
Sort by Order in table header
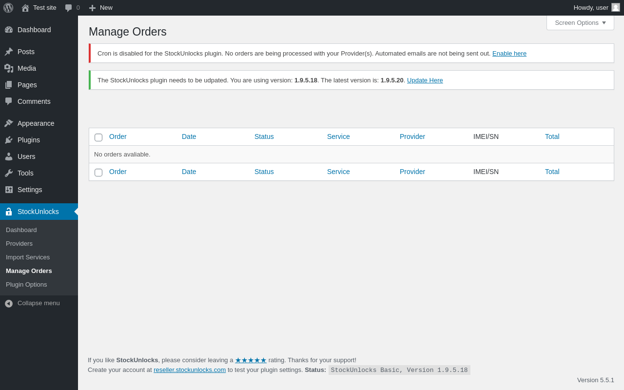pos(118,136)
